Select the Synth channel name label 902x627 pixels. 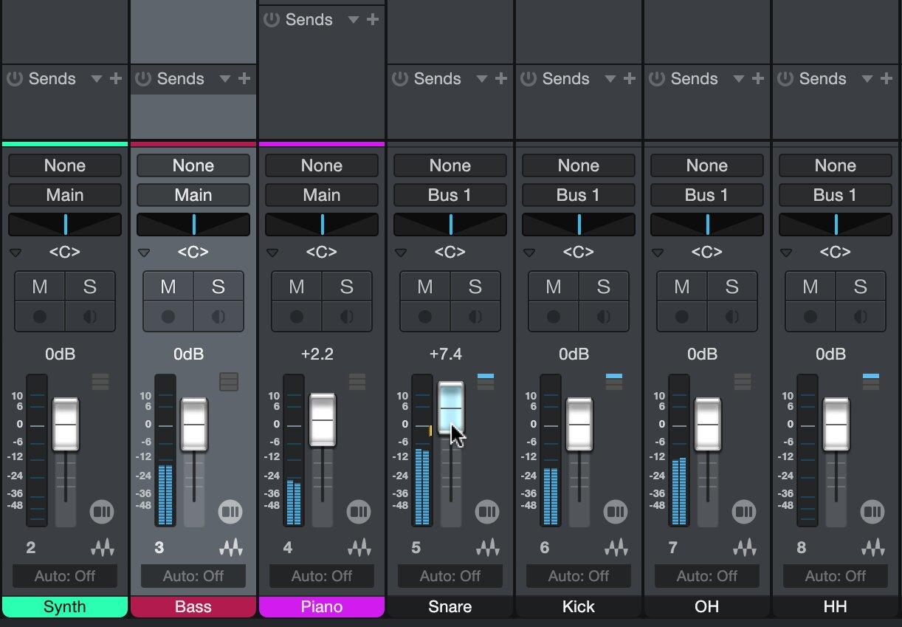(x=65, y=606)
